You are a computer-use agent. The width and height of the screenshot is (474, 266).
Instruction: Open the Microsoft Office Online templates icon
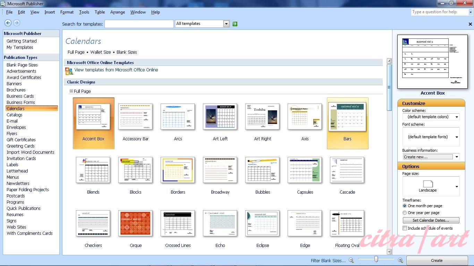coord(69,71)
